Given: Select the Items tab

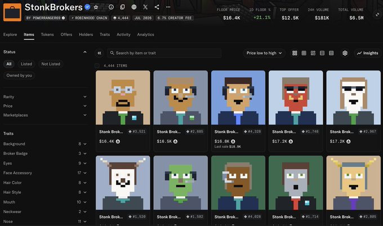Looking at the screenshot, I should [29, 35].
